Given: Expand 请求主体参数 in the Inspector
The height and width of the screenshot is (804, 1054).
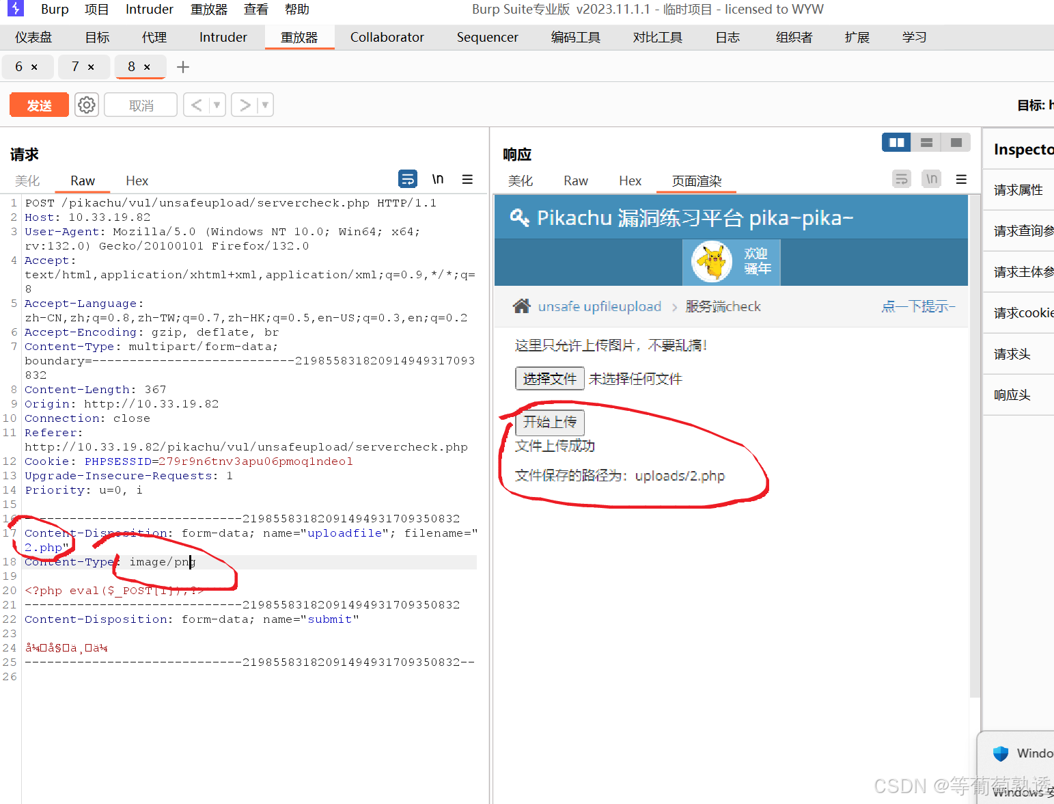Looking at the screenshot, I should tap(1018, 272).
